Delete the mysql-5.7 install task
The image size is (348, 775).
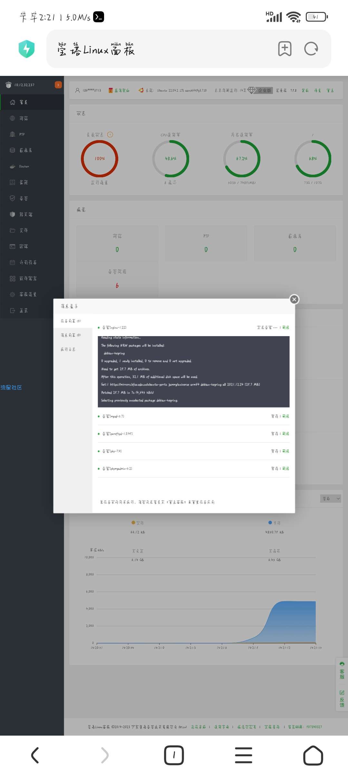[x=286, y=416]
